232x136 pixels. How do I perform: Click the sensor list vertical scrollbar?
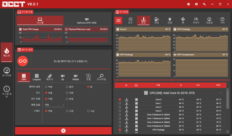point(228,100)
